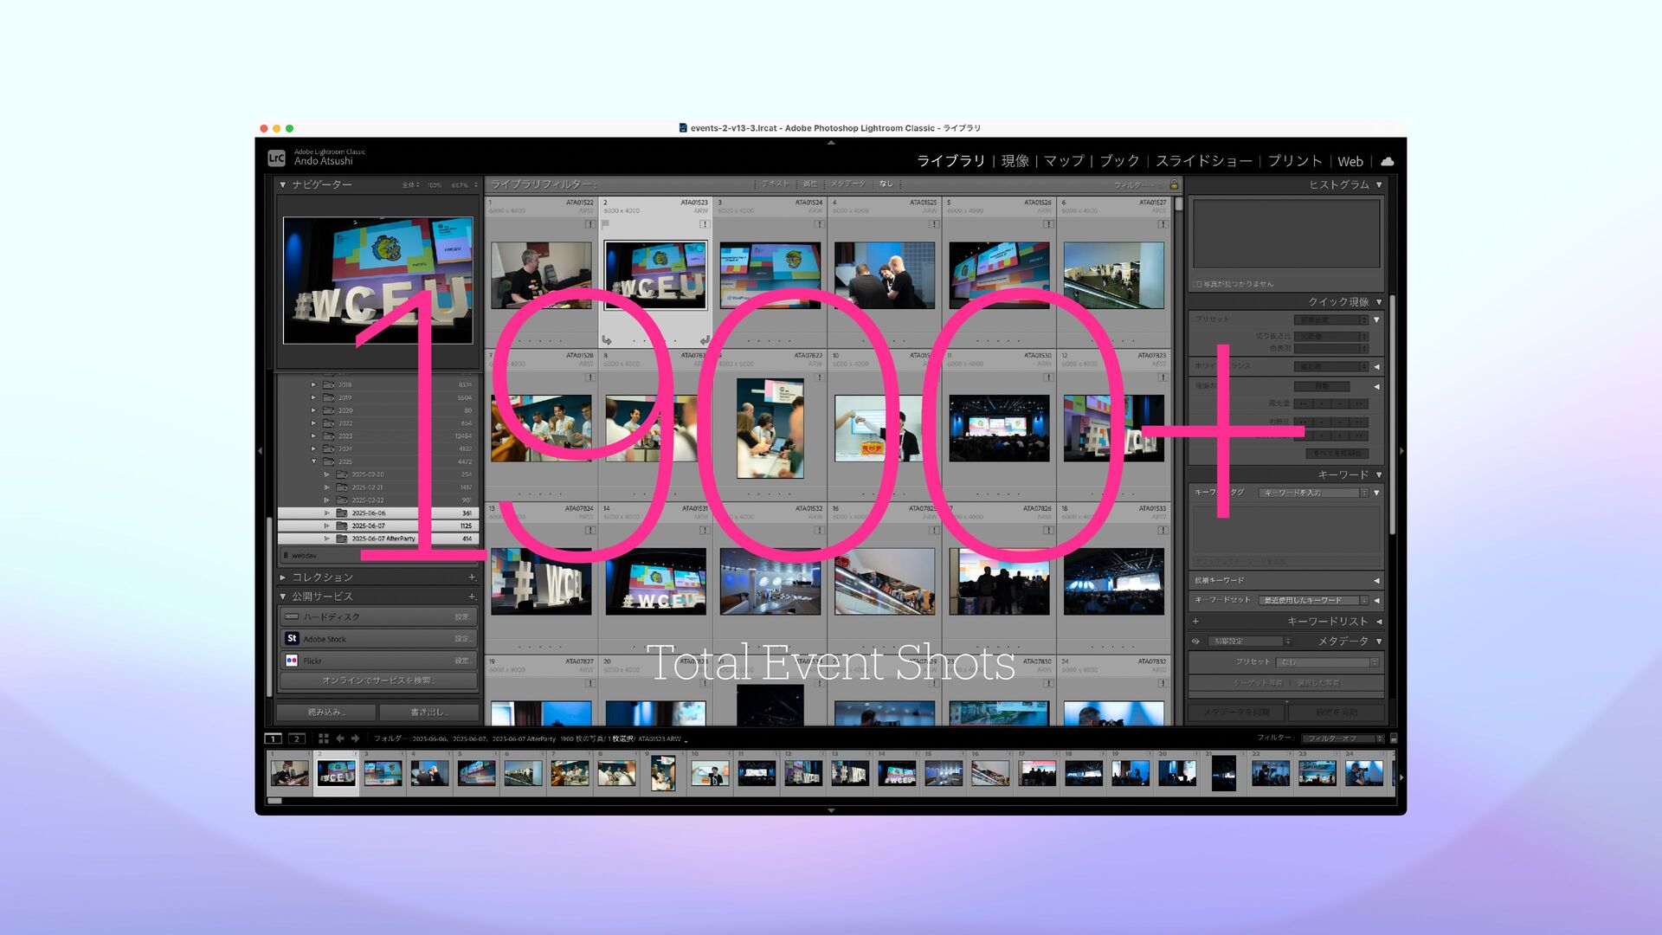Viewport: 1662px width, 935px height.
Task: Open the スライドショー module
Action: click(1204, 161)
